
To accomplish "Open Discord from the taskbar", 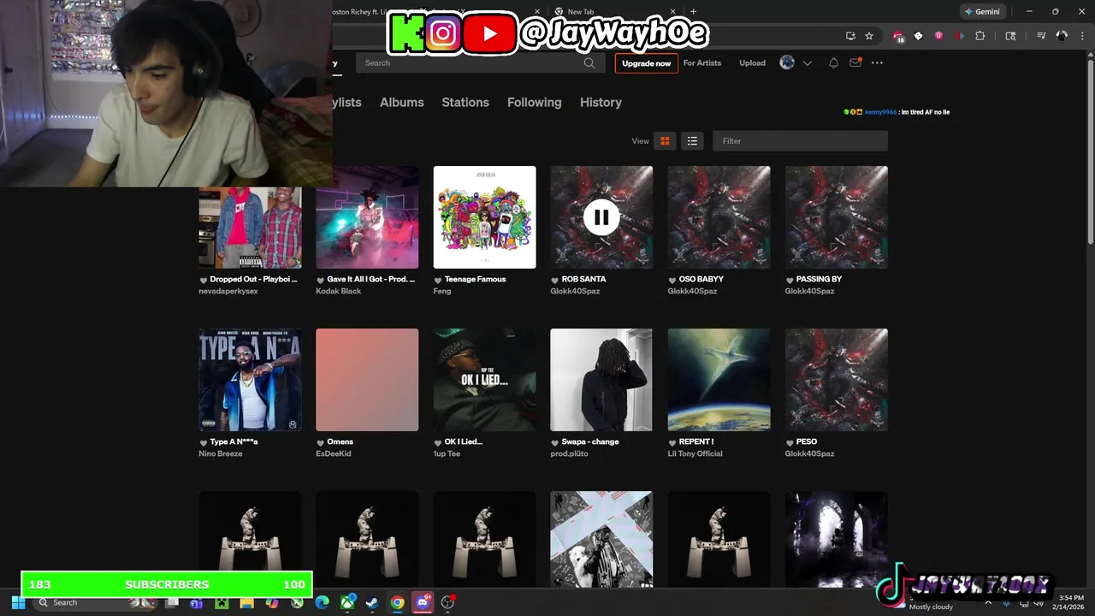I will [x=423, y=602].
